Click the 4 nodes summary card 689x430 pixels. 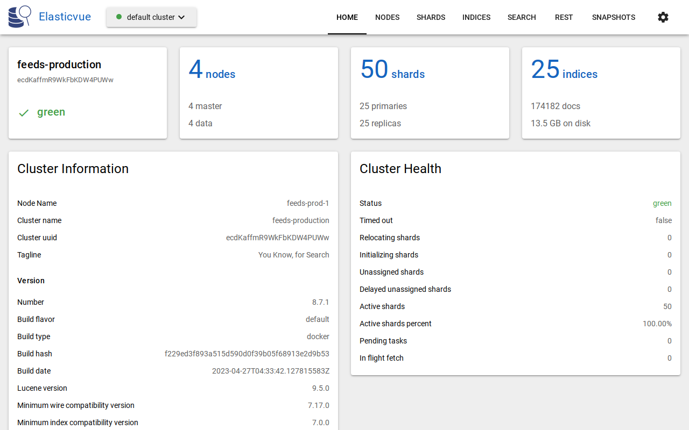(258, 92)
